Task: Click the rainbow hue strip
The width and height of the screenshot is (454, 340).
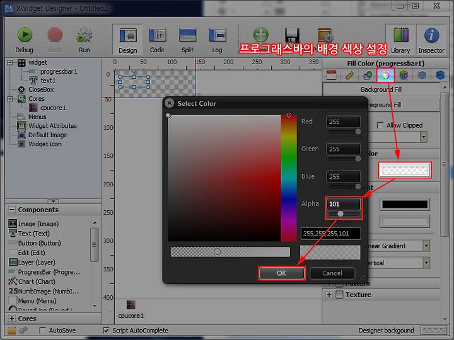Action: click(x=289, y=178)
